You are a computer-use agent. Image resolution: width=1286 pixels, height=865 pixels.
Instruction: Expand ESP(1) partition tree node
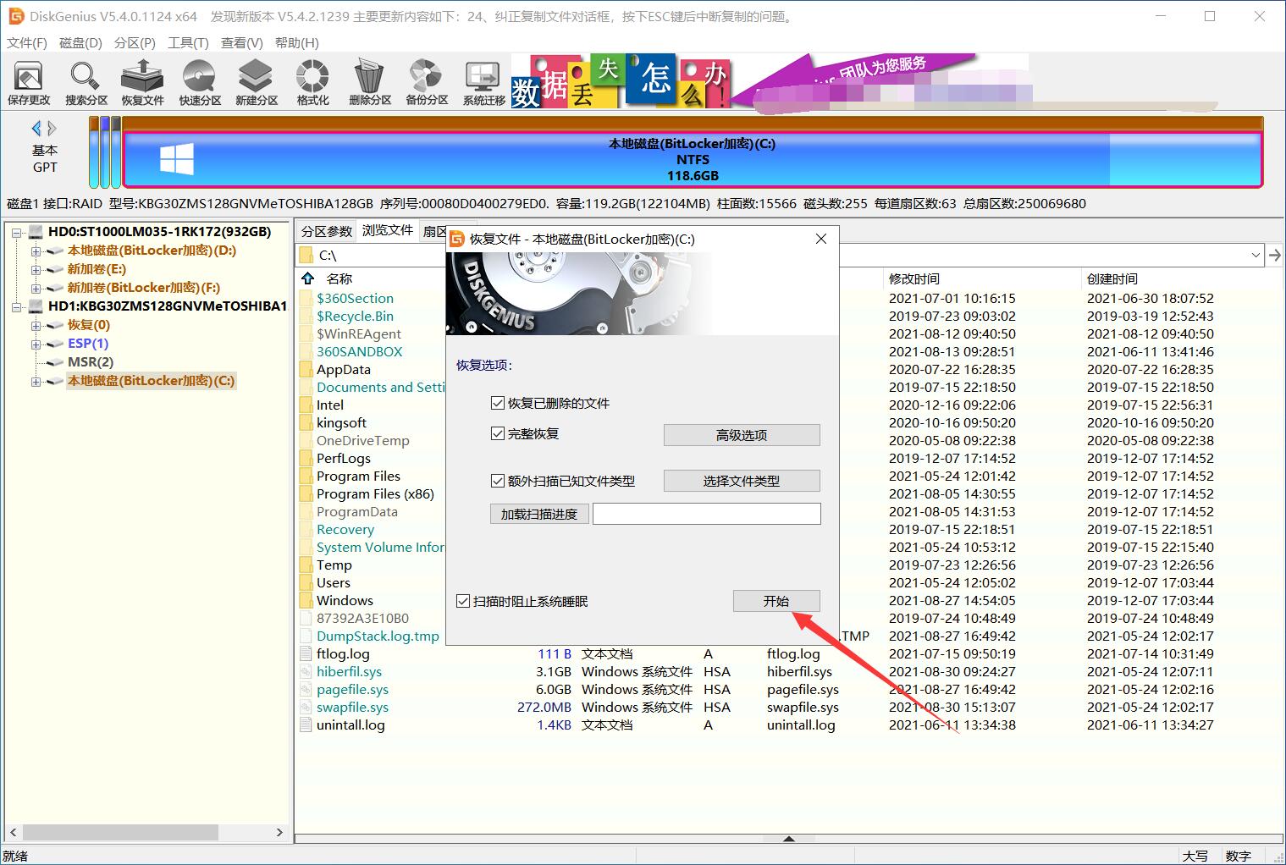tap(36, 344)
